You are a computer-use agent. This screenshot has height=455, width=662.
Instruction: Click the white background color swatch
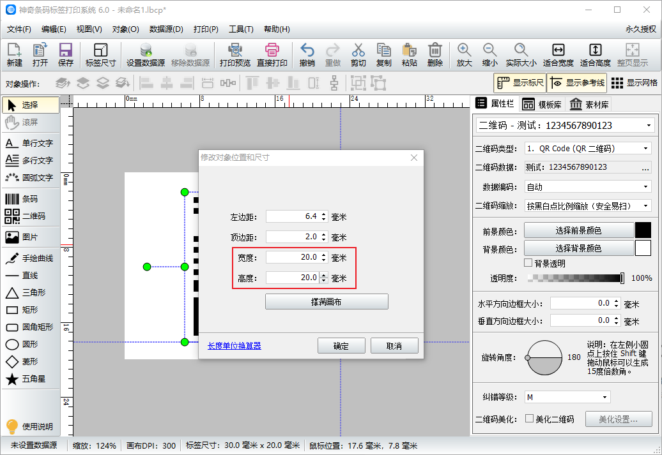643,248
